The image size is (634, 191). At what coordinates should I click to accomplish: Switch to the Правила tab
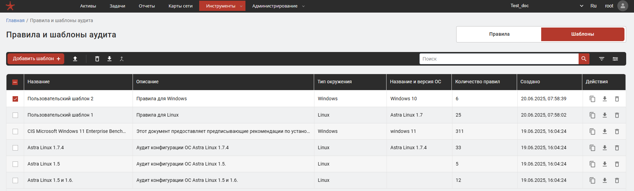pos(499,34)
